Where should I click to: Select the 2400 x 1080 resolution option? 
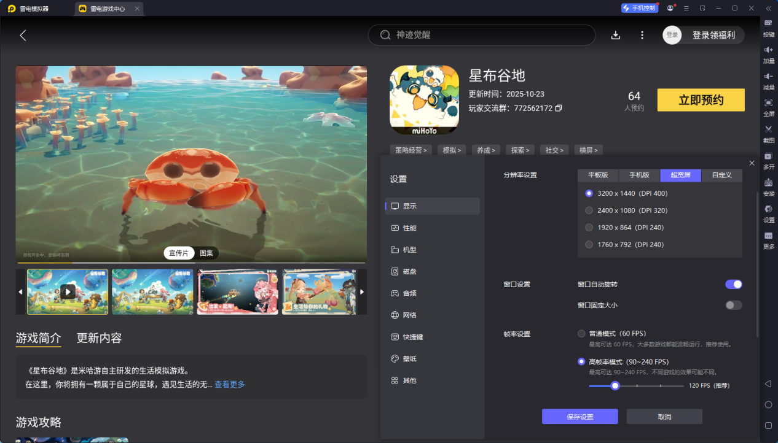tap(589, 210)
